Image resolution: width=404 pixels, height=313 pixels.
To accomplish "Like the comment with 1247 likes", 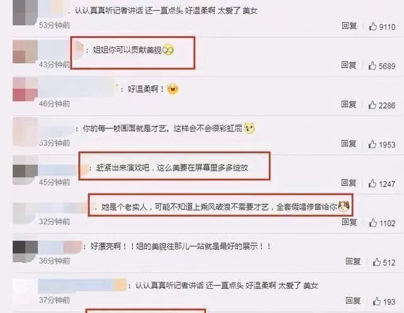I will click(x=372, y=183).
